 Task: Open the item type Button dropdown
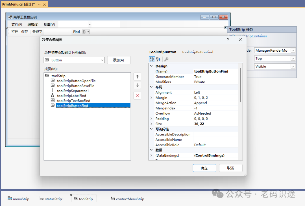[x=102, y=60]
